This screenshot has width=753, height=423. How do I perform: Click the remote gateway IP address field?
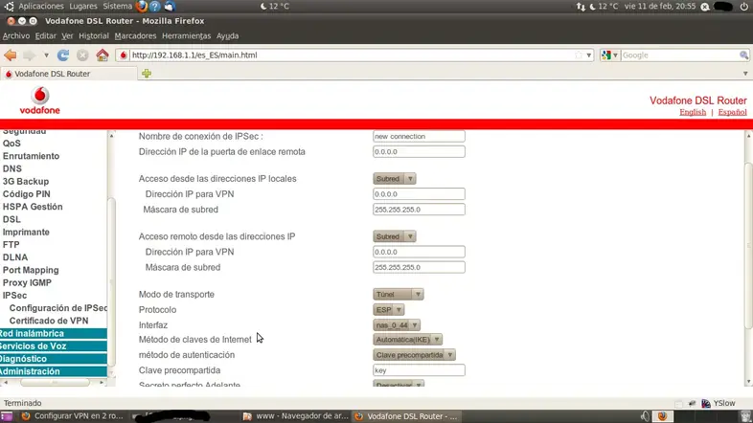point(419,151)
